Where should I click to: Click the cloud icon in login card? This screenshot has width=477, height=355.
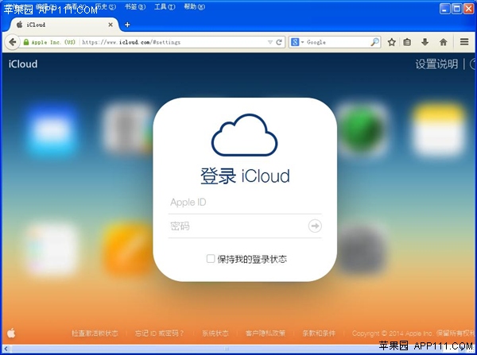(244, 135)
